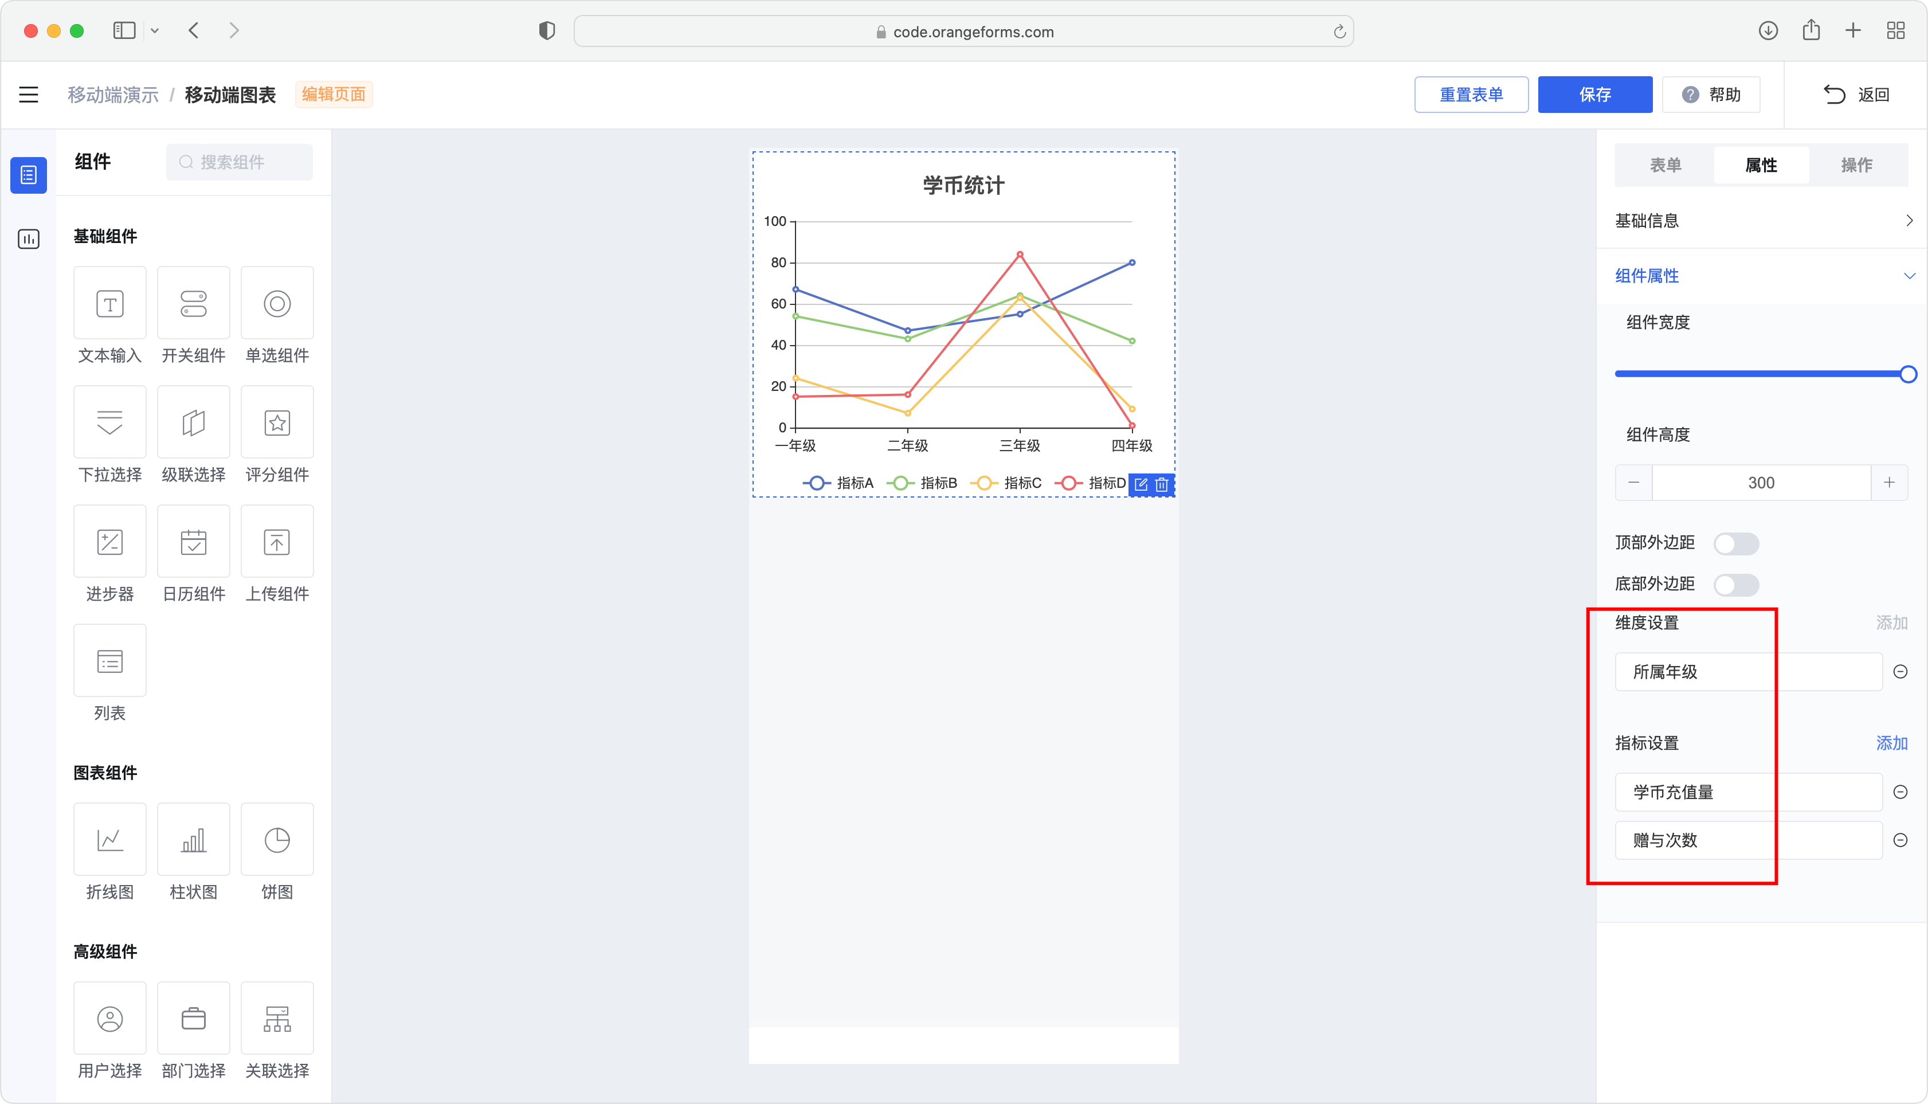The image size is (1928, 1104).
Task: Click the Safari address bar
Action: pos(963,31)
